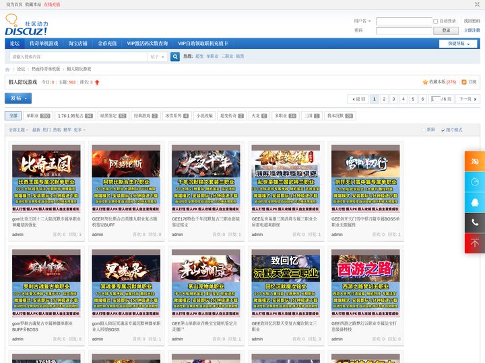Click the 找回密码 recover password link
Screen dimensions: 485x363
click(x=472, y=21)
